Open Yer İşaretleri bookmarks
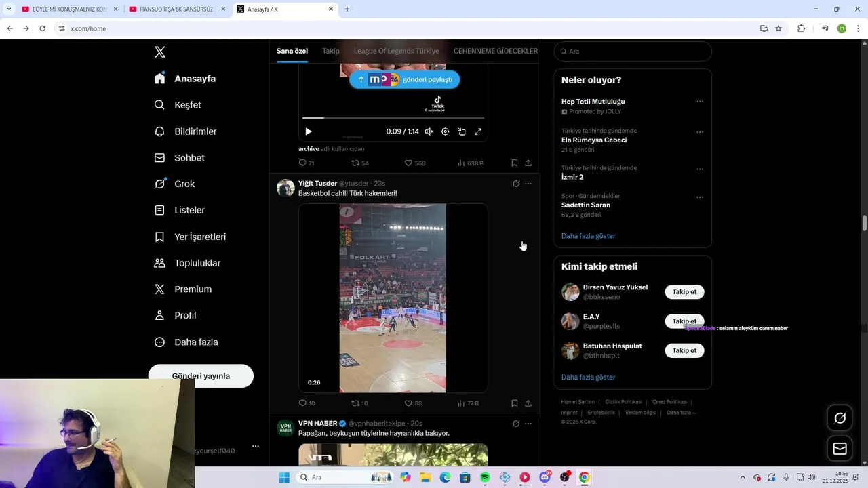 coord(190,237)
